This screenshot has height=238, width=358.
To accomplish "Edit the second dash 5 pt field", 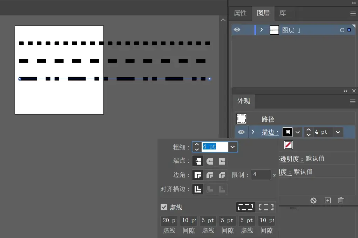I will click(x=208, y=220).
